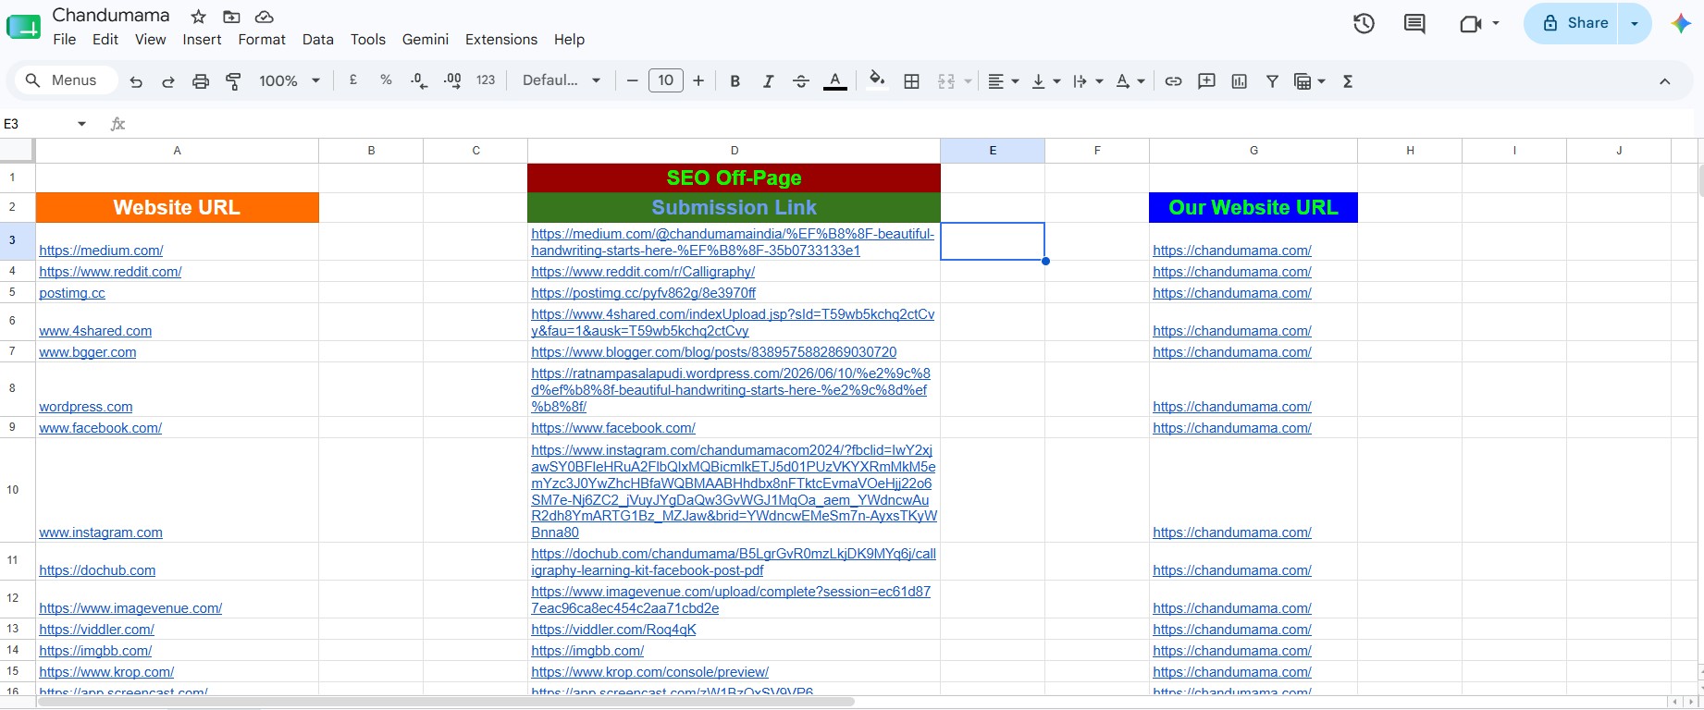Expand text wrapping dropdown
The width and height of the screenshot is (1704, 710).
click(x=1099, y=81)
